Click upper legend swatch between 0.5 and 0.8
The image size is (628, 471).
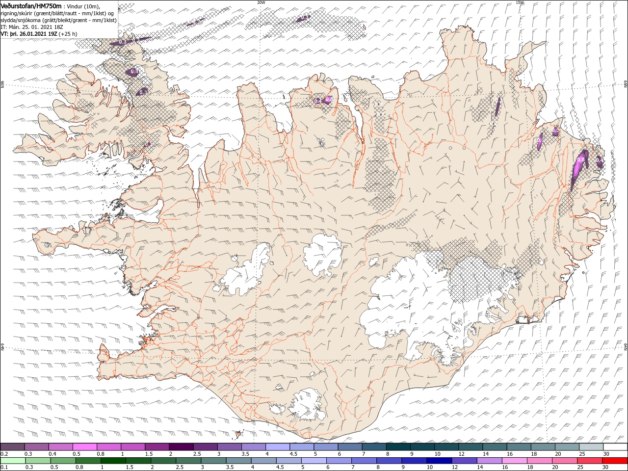(x=84, y=447)
